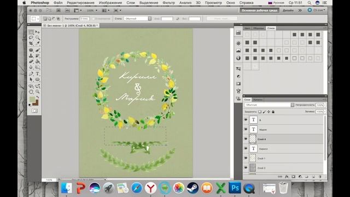Open the layer fill slider dropdown
The height and width of the screenshot is (197, 350).
click(x=325, y=112)
